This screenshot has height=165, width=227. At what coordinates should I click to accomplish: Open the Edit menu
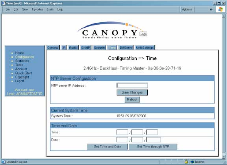(16, 9)
